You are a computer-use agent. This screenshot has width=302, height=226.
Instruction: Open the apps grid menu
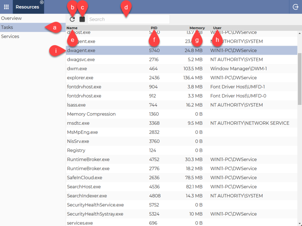[6, 6]
